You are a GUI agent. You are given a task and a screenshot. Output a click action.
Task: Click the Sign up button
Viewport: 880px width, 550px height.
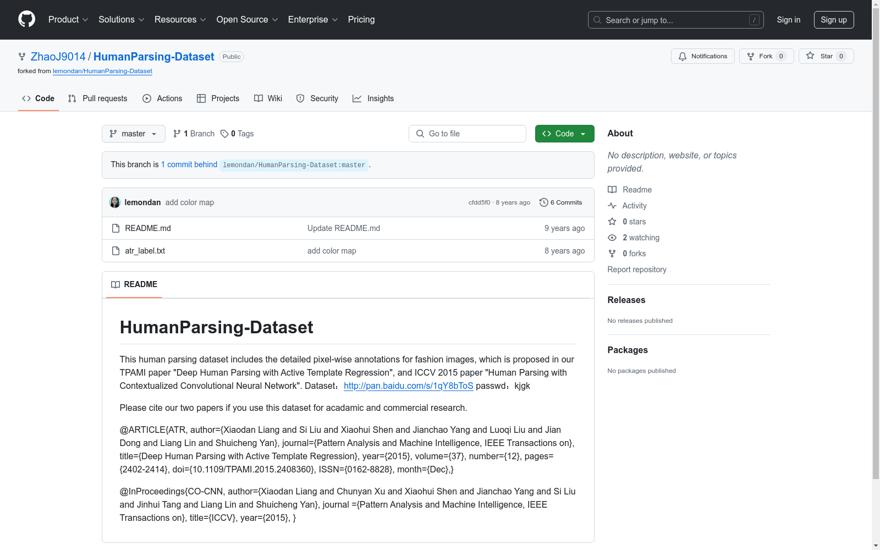click(x=834, y=20)
